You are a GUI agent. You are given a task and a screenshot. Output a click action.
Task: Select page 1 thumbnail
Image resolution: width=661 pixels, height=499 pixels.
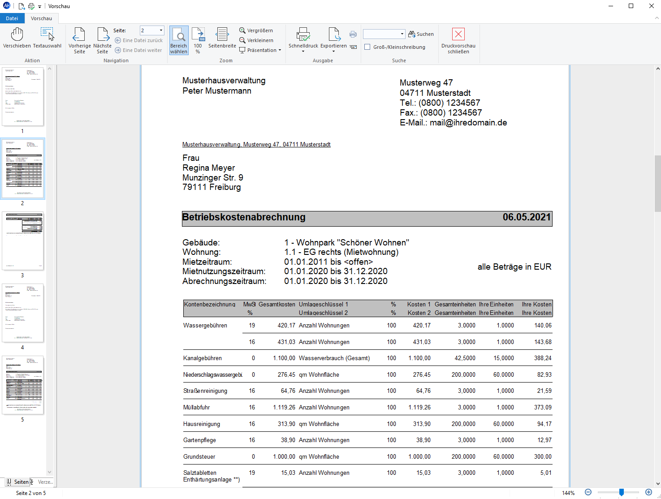point(22,97)
